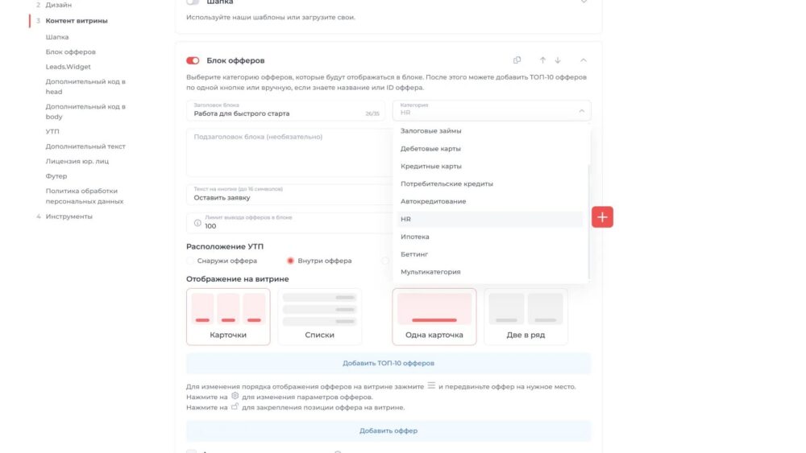Select the Внутри оффера radio button
806x453 pixels.
pyautogui.click(x=291, y=261)
